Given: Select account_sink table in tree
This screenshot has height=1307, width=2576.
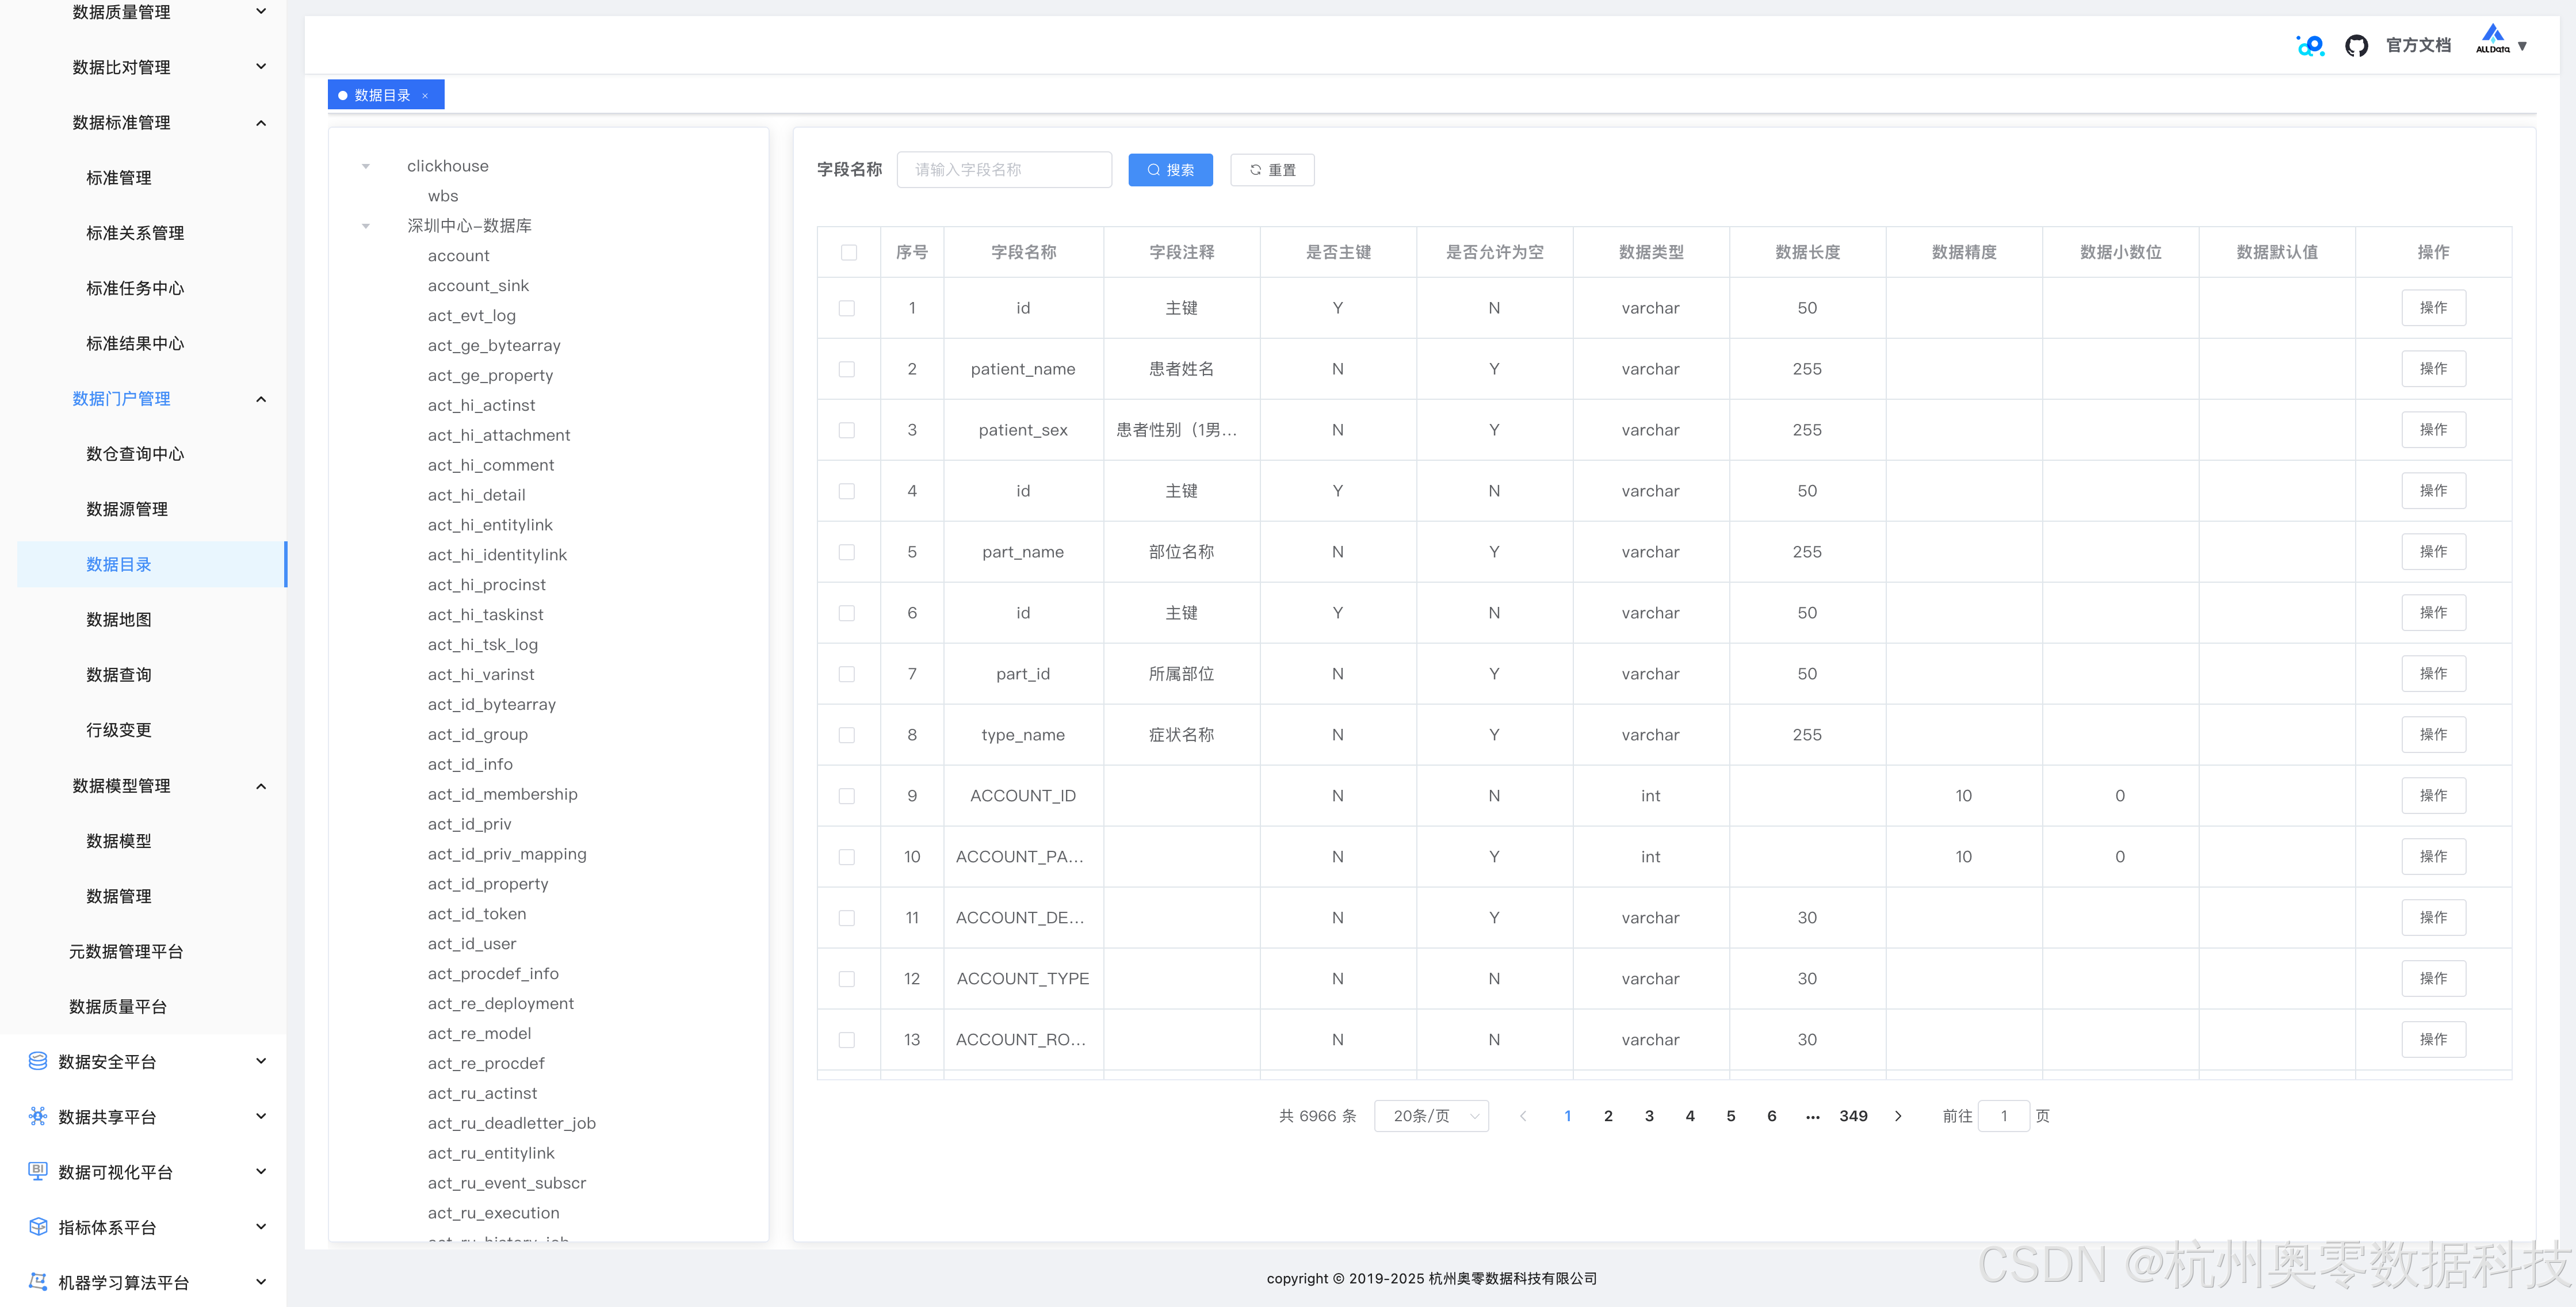Looking at the screenshot, I should [478, 286].
